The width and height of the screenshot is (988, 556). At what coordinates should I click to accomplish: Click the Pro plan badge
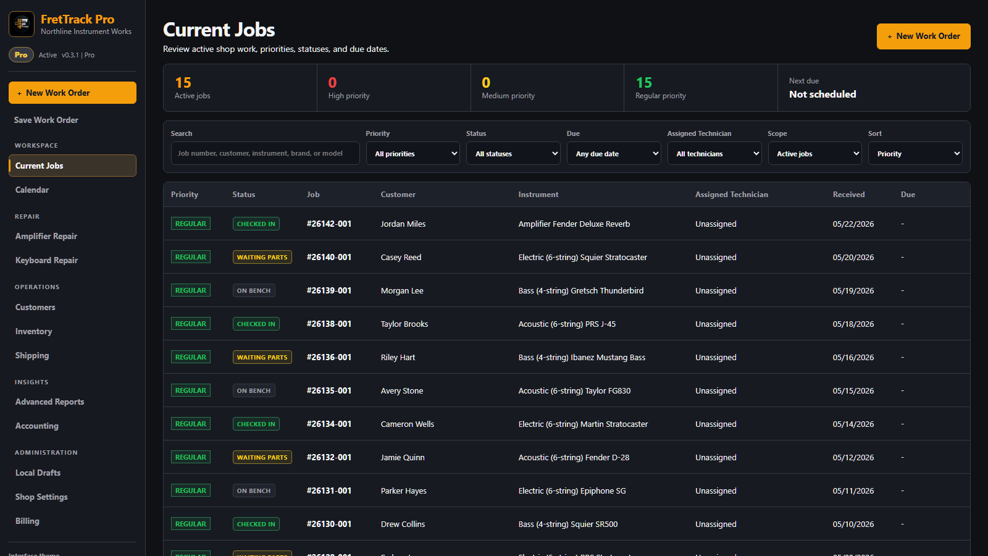[x=21, y=55]
